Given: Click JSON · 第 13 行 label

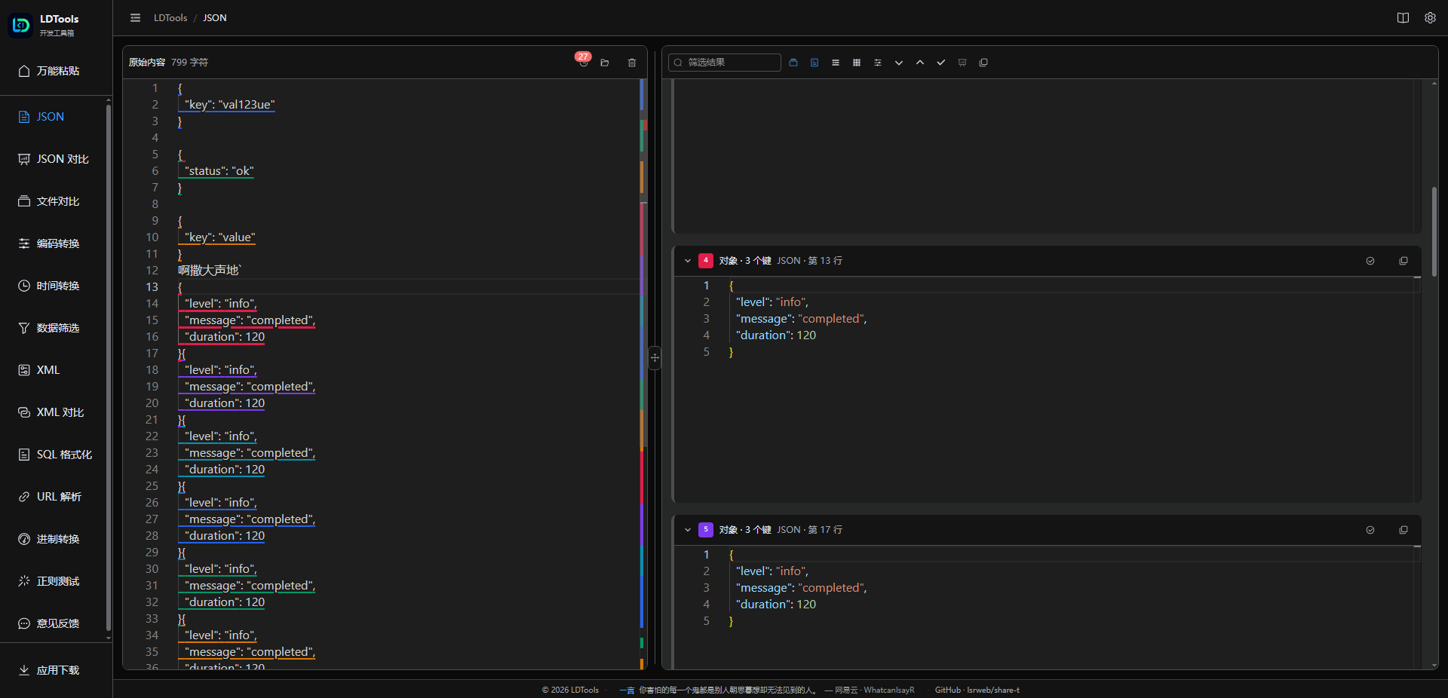Looking at the screenshot, I should pos(810,261).
